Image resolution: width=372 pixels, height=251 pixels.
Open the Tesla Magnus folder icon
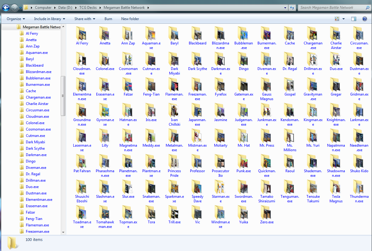pos(336,187)
